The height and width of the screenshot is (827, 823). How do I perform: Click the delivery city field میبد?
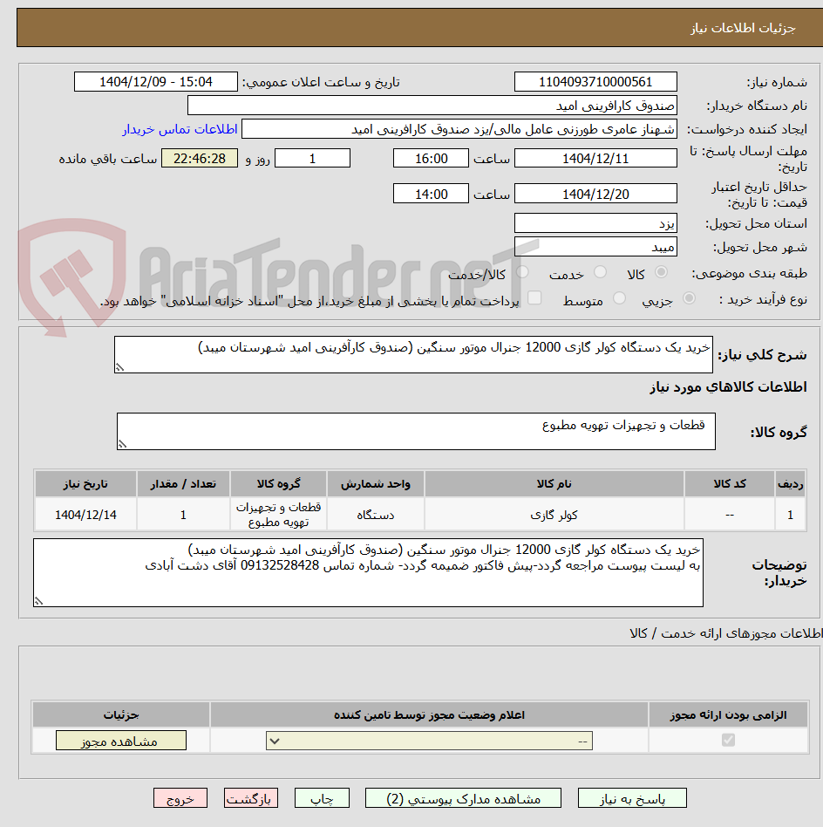pyautogui.click(x=595, y=247)
